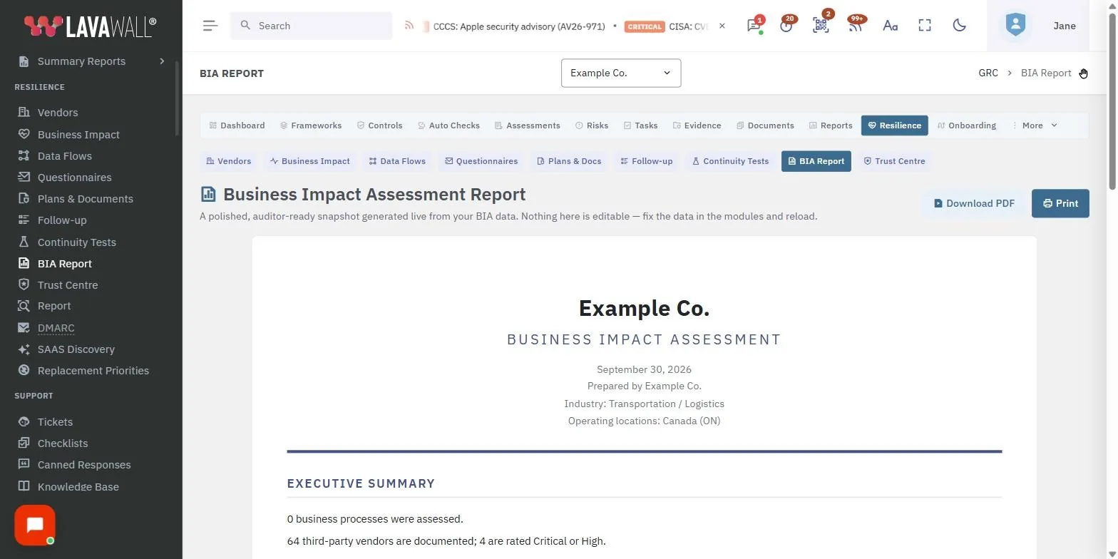Screen dimensions: 1118x559
Task: Open Replacement Priorities in the sidebar
Action: pyautogui.click(x=93, y=371)
